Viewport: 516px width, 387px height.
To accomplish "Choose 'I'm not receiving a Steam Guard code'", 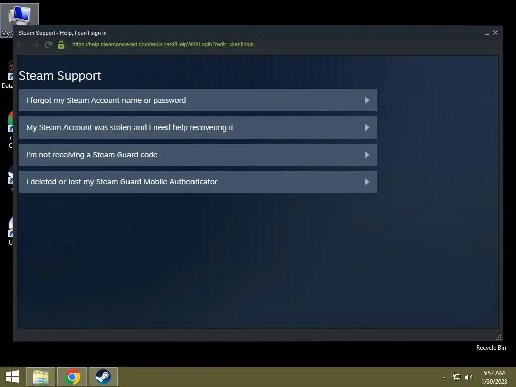I will [198, 155].
